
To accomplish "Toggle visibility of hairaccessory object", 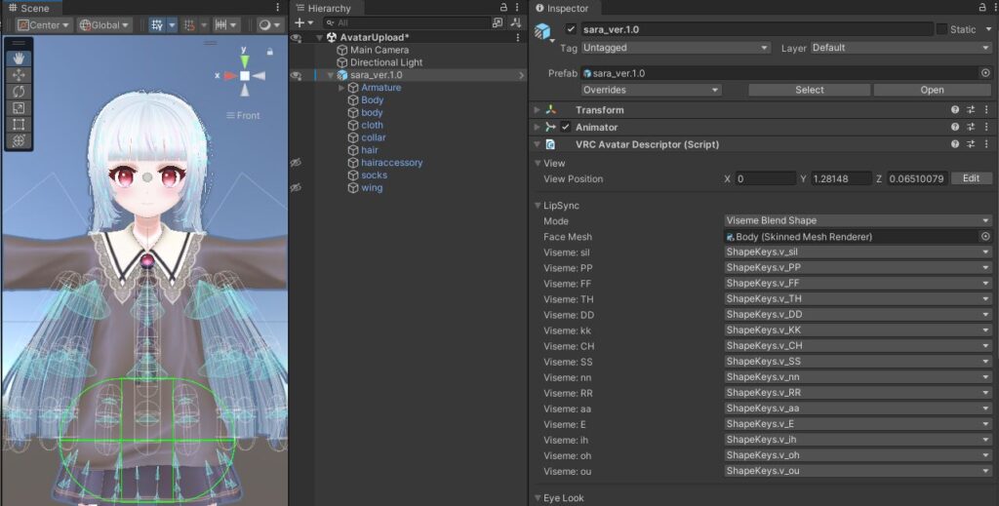I will 296,163.
